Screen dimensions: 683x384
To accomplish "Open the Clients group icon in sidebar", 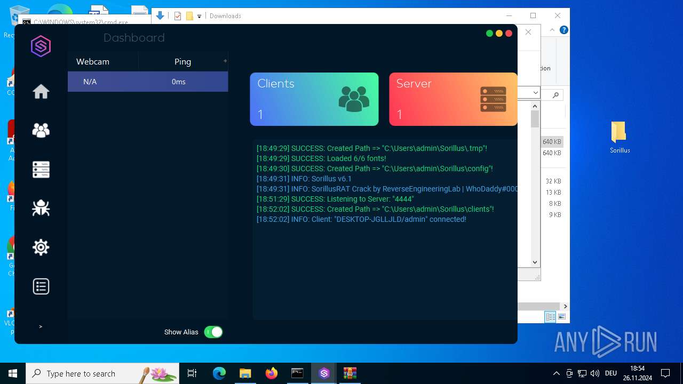I will click(41, 131).
